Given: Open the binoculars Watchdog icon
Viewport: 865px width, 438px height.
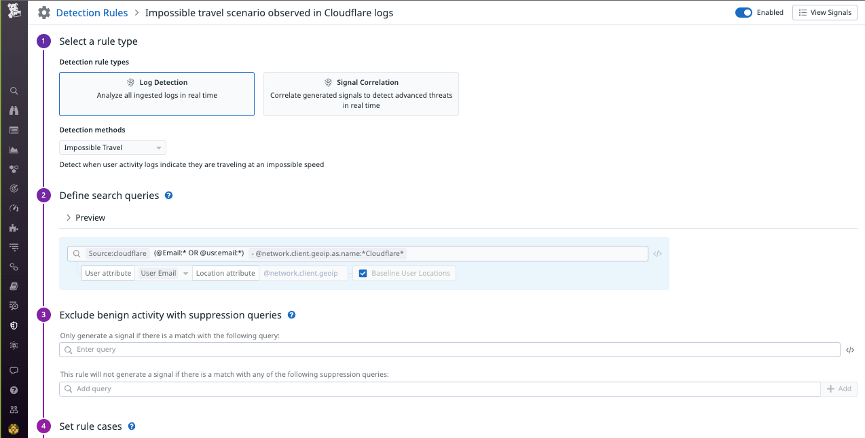Looking at the screenshot, I should coord(14,111).
